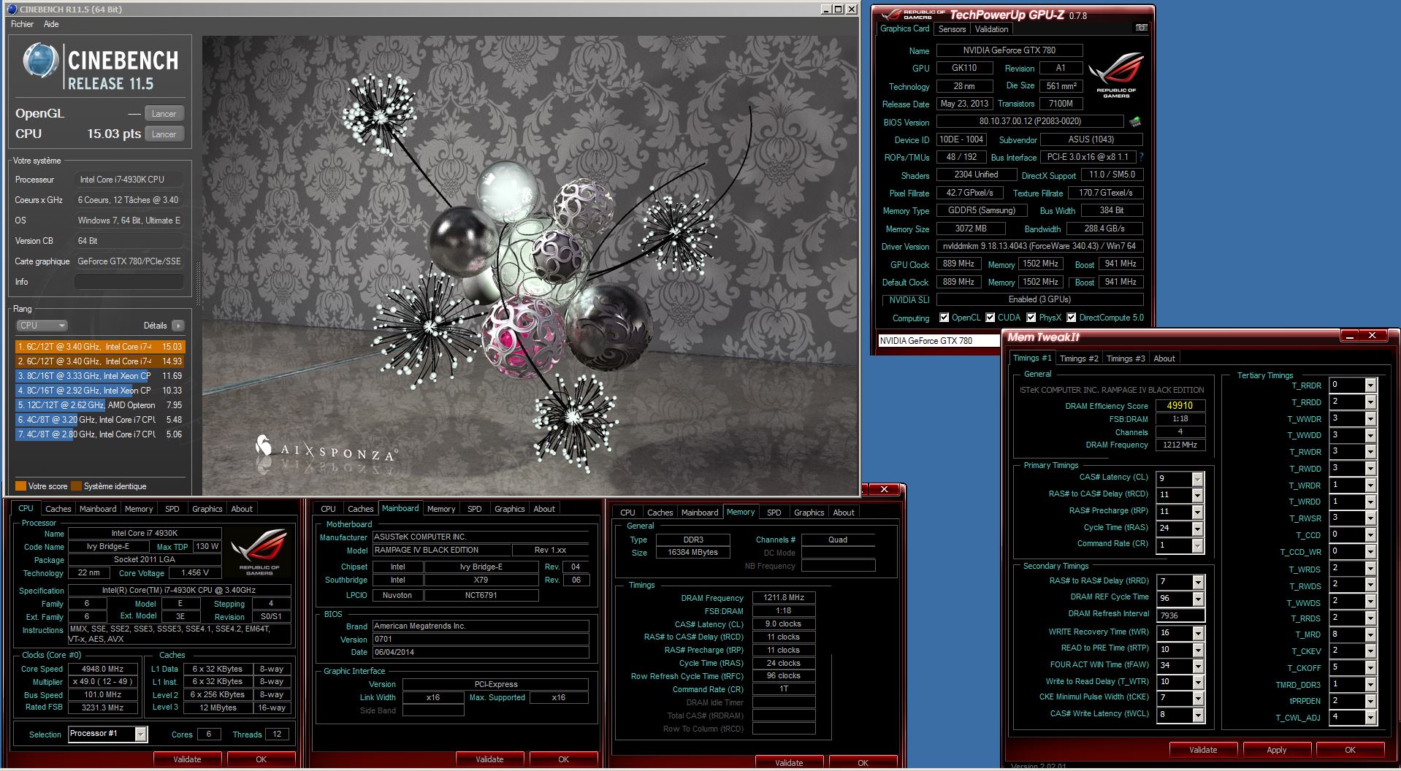Open the WRITE Recovery Time (tWR) dropdown
Viewport: 1401px width, 771px height.
pyautogui.click(x=1198, y=632)
